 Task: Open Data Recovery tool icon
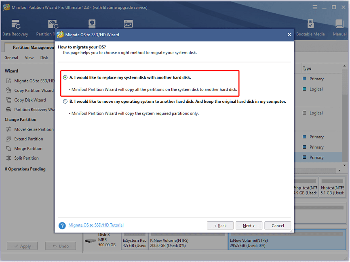click(x=16, y=24)
